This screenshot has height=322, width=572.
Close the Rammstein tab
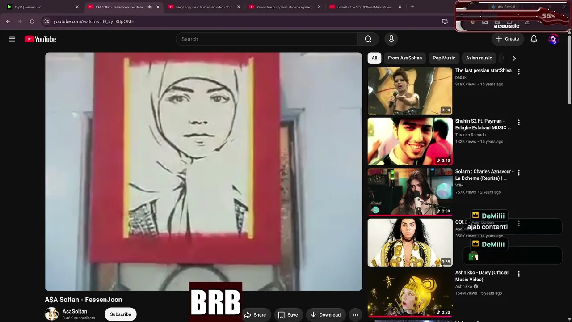coord(319,7)
